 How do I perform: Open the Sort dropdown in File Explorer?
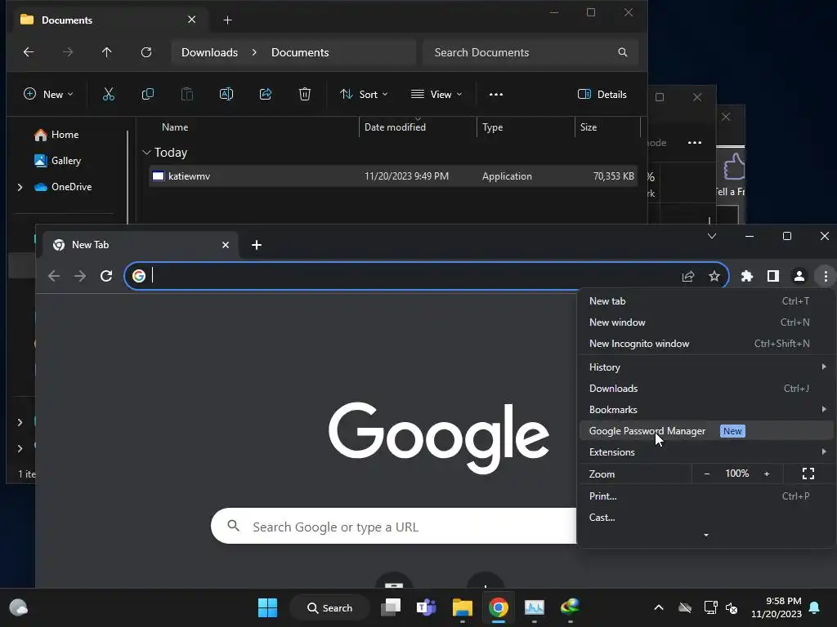(364, 95)
